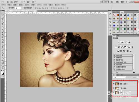The image size is (139, 102).
Task: Expand the Levels presets list item
Action: click(123, 55)
